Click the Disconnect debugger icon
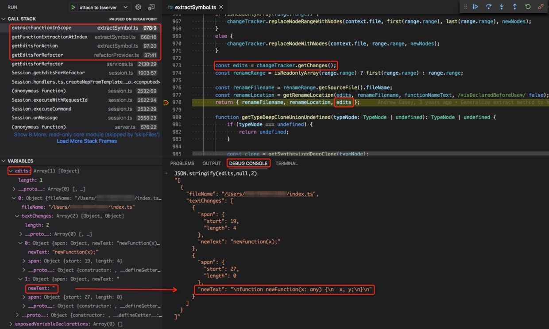 pos(541,7)
